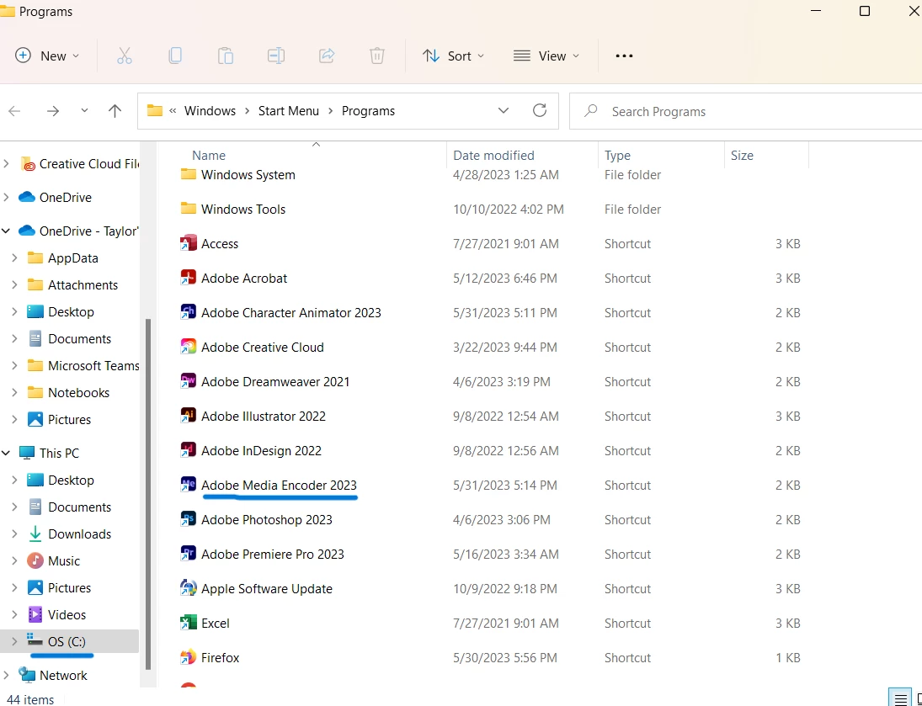This screenshot has width=922, height=706.
Task: Select Music under This PC
Action: (x=63, y=560)
